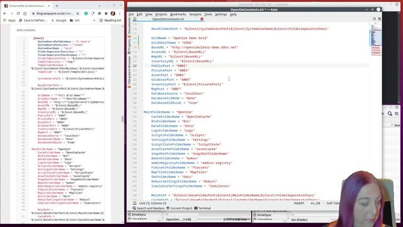
Task: Open the Sessions menu in Kate
Action: coord(195,15)
